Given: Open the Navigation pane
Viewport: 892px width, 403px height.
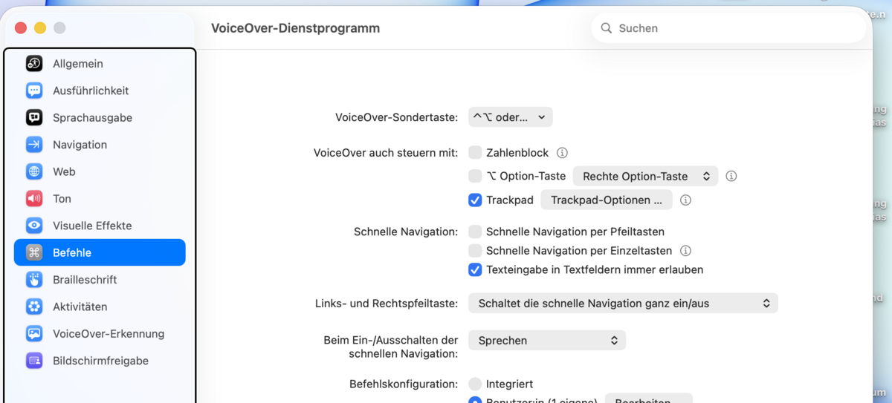Looking at the screenshot, I should click(x=100, y=145).
